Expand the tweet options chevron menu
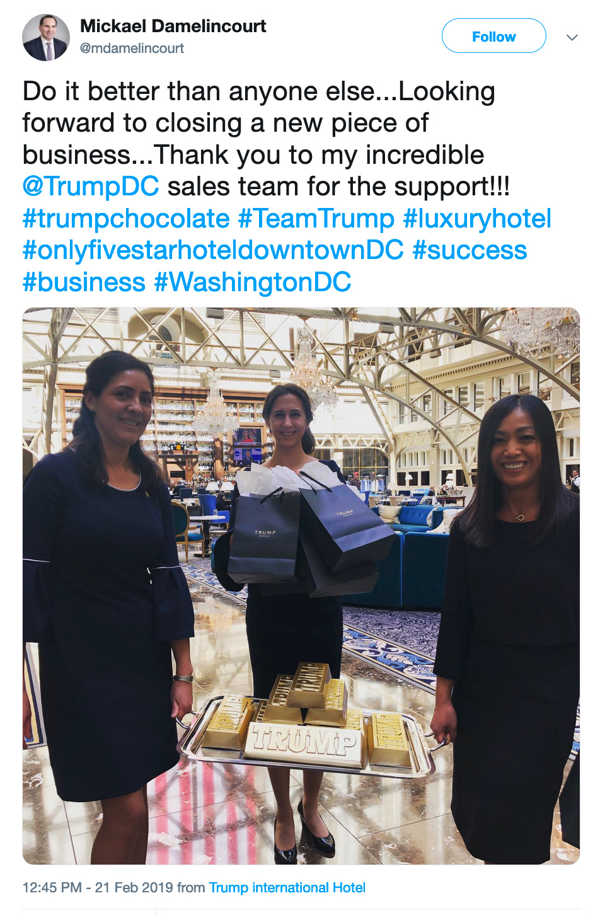Image resolution: width=605 pixels, height=915 pixels. tap(572, 37)
